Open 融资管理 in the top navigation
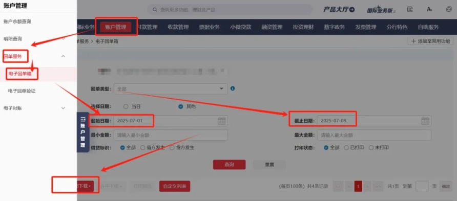The width and height of the screenshot is (457, 201). (x=272, y=27)
